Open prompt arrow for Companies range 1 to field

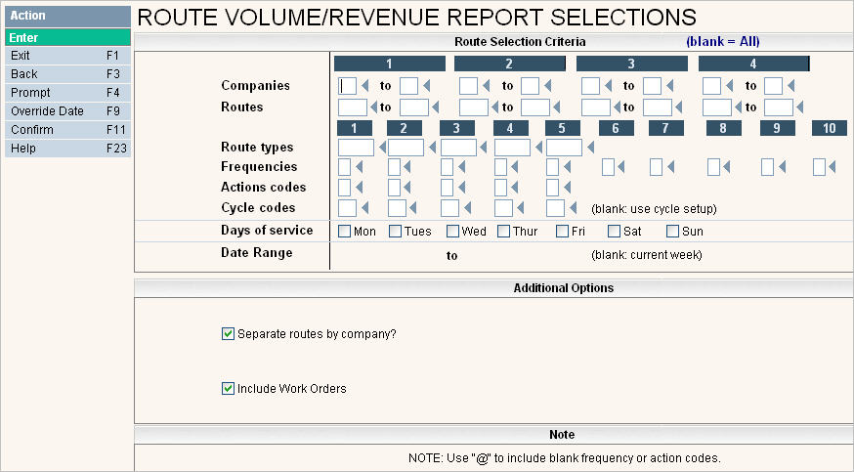click(x=426, y=85)
